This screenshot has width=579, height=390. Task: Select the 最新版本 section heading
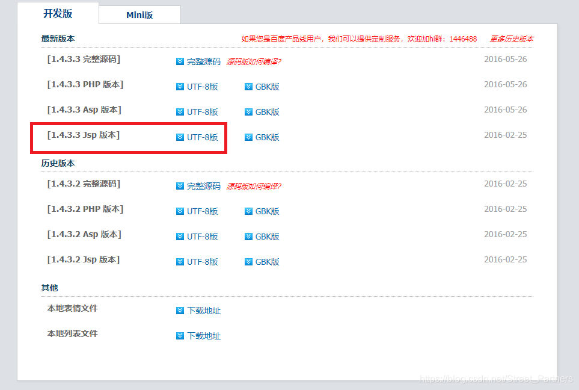click(58, 39)
